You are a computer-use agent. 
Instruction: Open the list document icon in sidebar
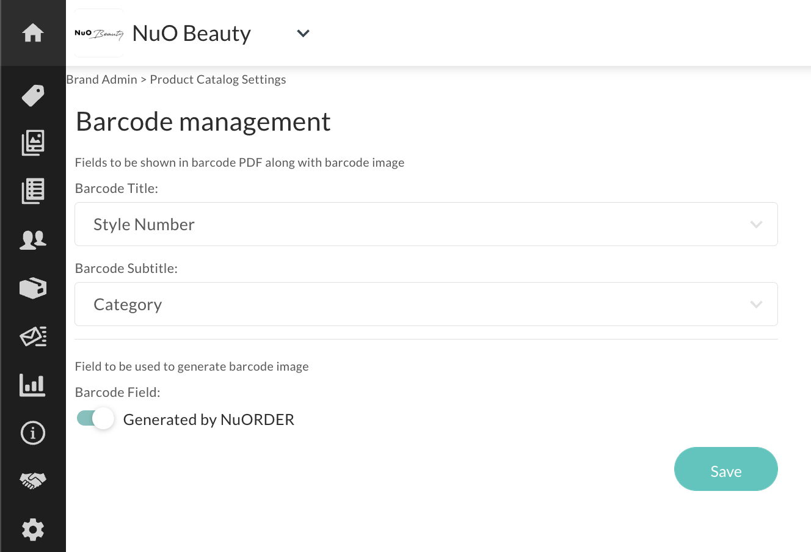(x=33, y=191)
